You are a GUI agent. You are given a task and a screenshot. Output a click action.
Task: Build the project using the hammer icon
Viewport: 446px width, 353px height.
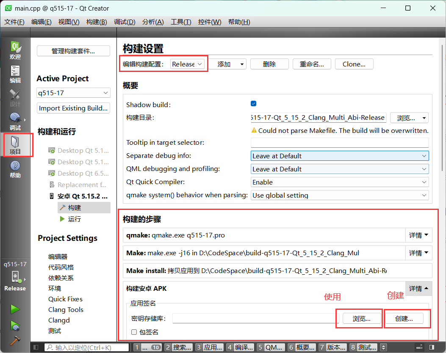[x=14, y=341]
